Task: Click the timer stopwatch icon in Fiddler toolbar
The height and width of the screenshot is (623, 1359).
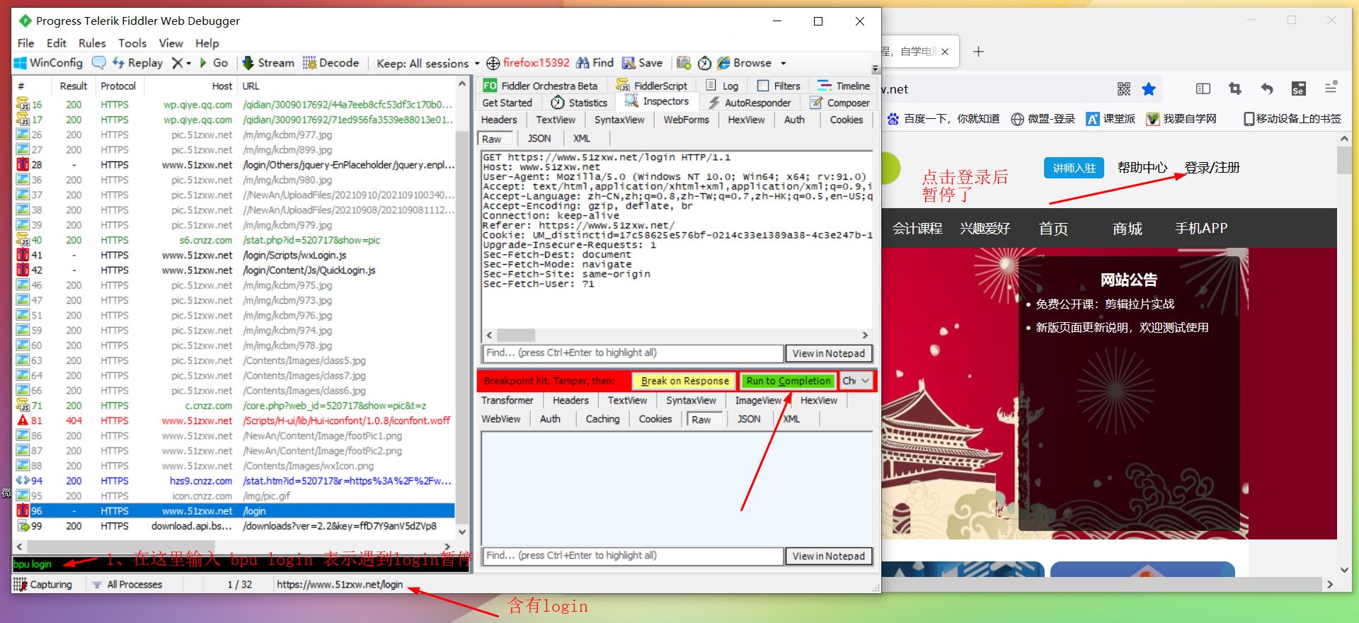Action: pyautogui.click(x=704, y=63)
